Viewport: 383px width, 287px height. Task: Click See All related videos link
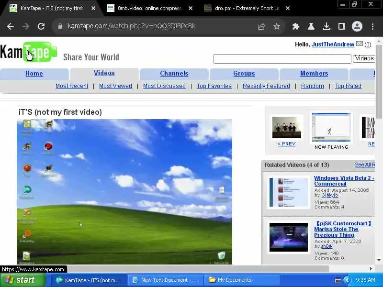(x=365, y=165)
